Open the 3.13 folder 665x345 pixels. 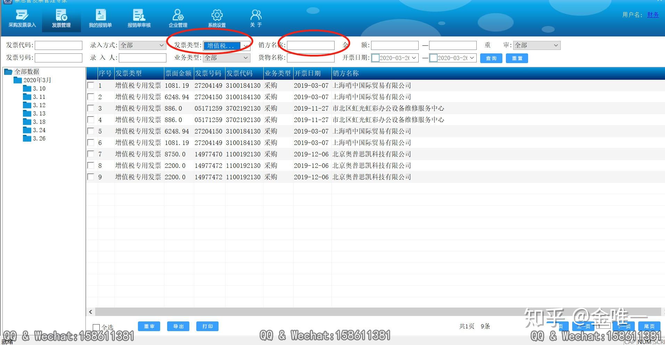point(34,113)
